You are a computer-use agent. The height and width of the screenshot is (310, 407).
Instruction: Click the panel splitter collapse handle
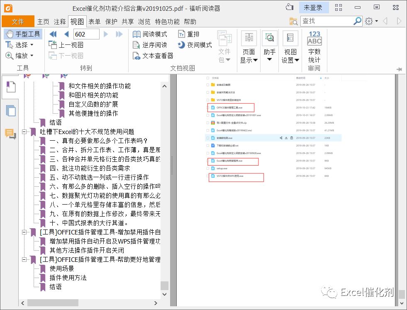coord(172,165)
